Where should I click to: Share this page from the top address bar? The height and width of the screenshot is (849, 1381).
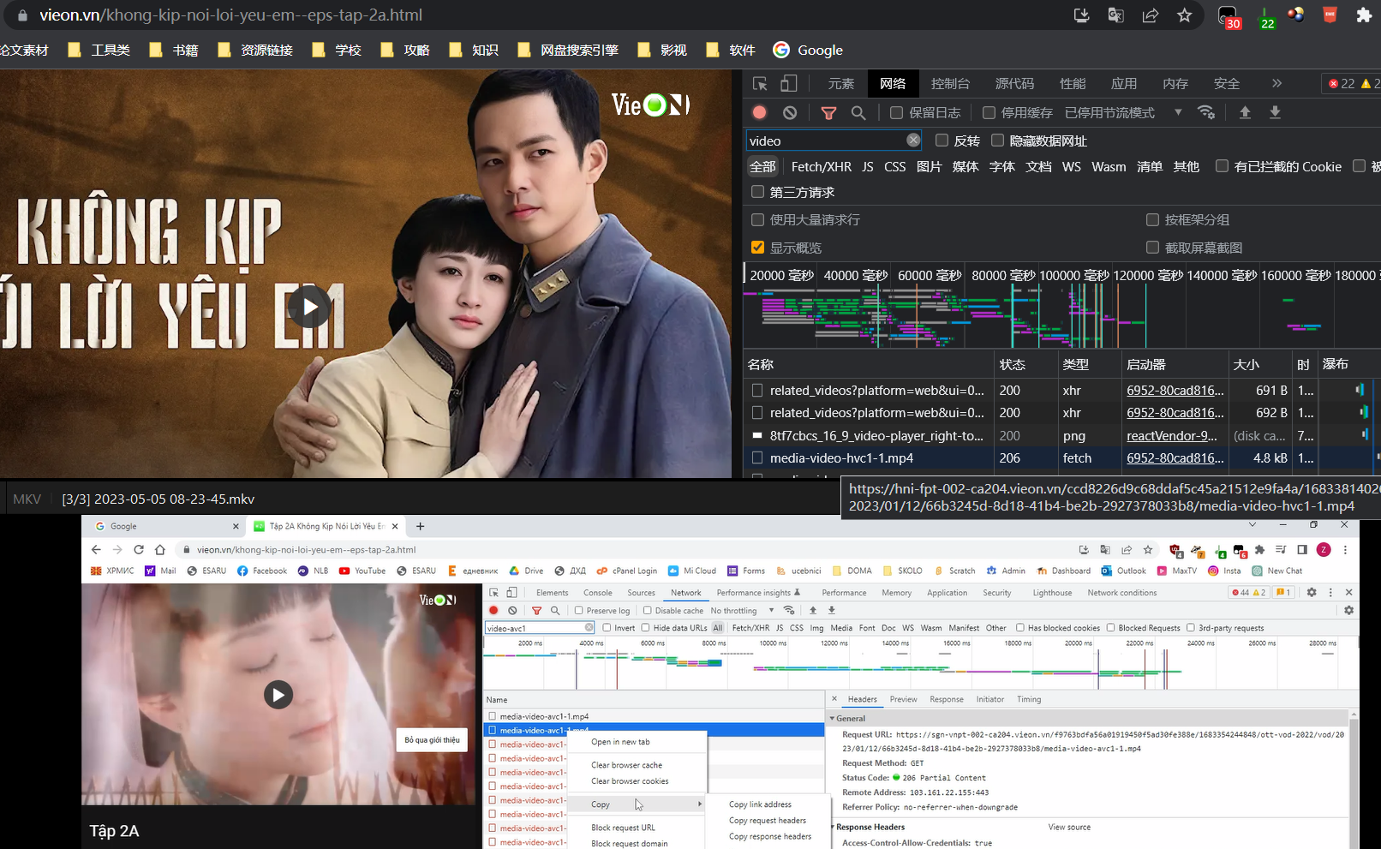[x=1150, y=15]
